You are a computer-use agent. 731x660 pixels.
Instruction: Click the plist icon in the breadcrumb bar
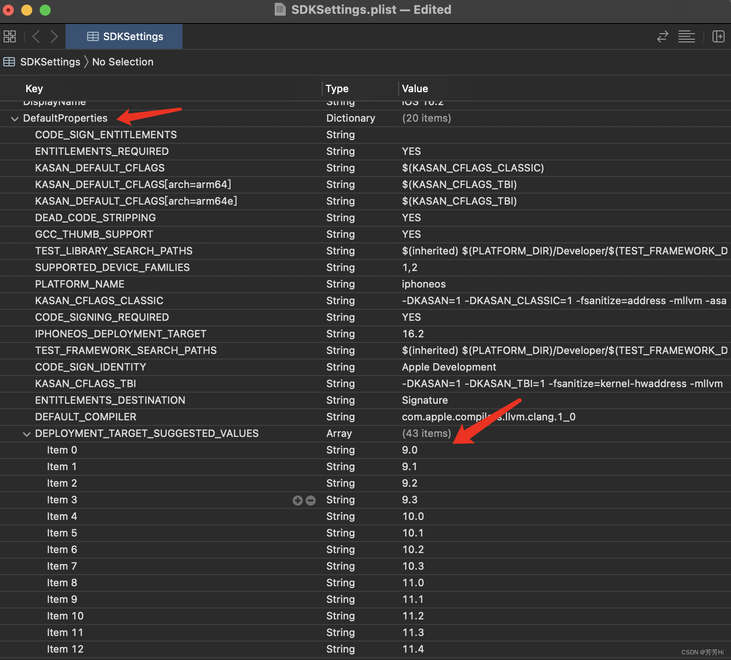click(9, 62)
